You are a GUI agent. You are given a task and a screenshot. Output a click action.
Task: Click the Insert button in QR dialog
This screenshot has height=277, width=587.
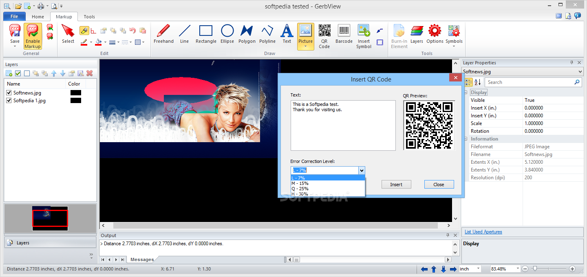tap(396, 185)
